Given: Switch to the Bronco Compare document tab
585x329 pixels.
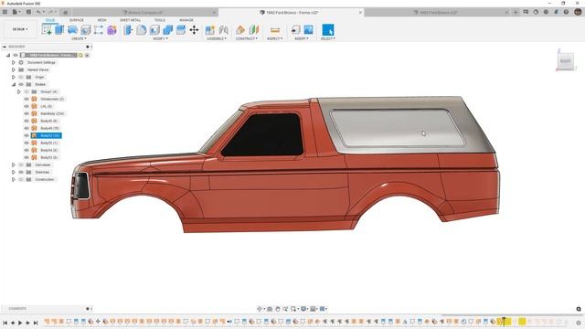Looking at the screenshot, I should point(145,13).
